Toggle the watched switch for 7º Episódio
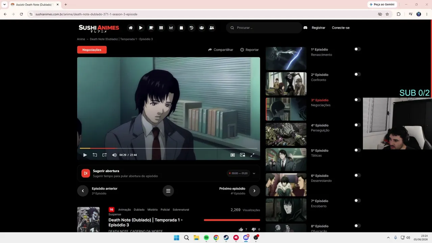 (x=357, y=200)
